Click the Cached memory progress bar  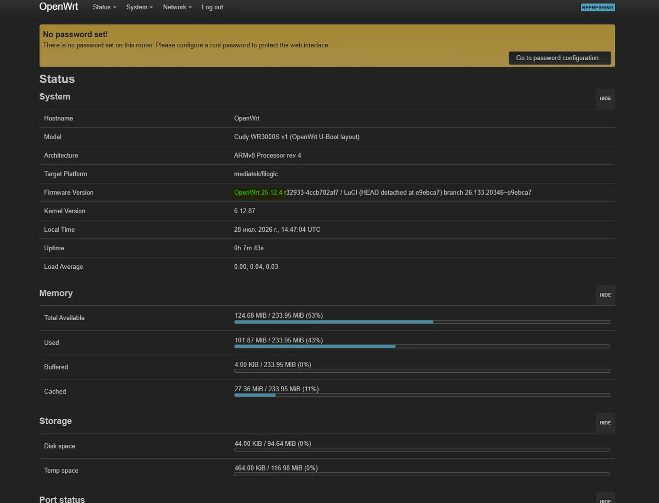point(422,395)
